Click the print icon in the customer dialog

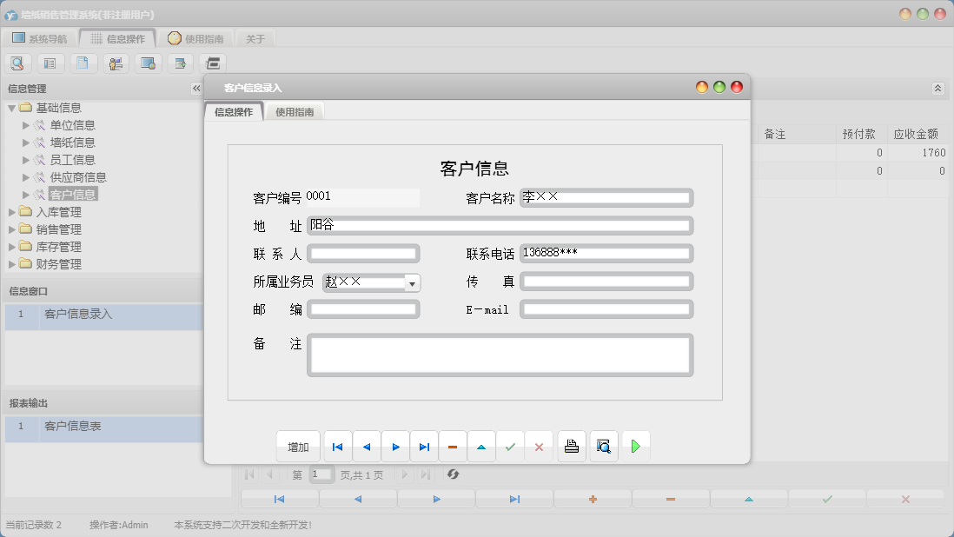click(x=571, y=446)
